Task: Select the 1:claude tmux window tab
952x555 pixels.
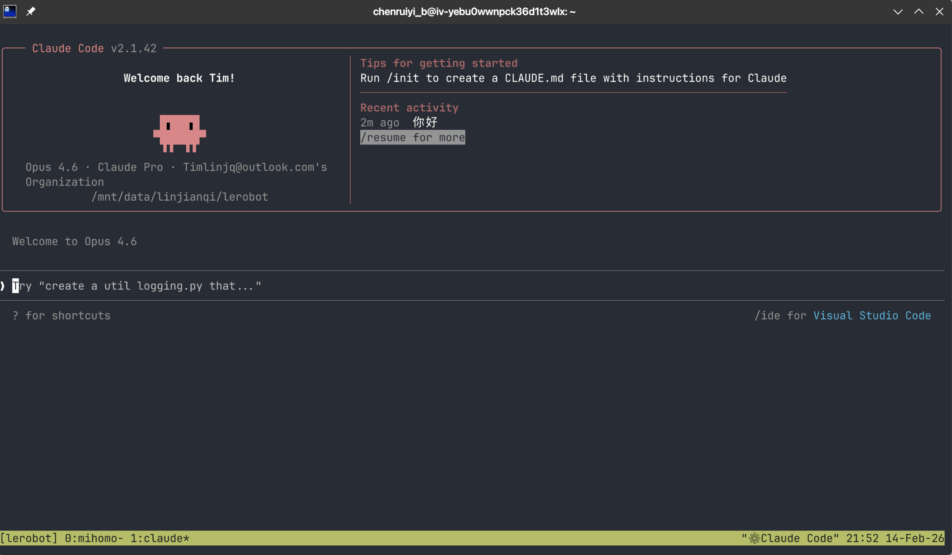Action: coord(159,538)
